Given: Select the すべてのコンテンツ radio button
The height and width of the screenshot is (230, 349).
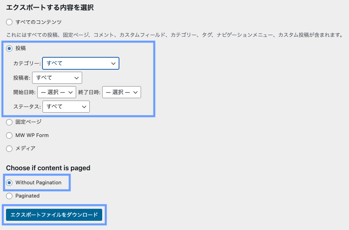Looking at the screenshot, I should (10, 22).
